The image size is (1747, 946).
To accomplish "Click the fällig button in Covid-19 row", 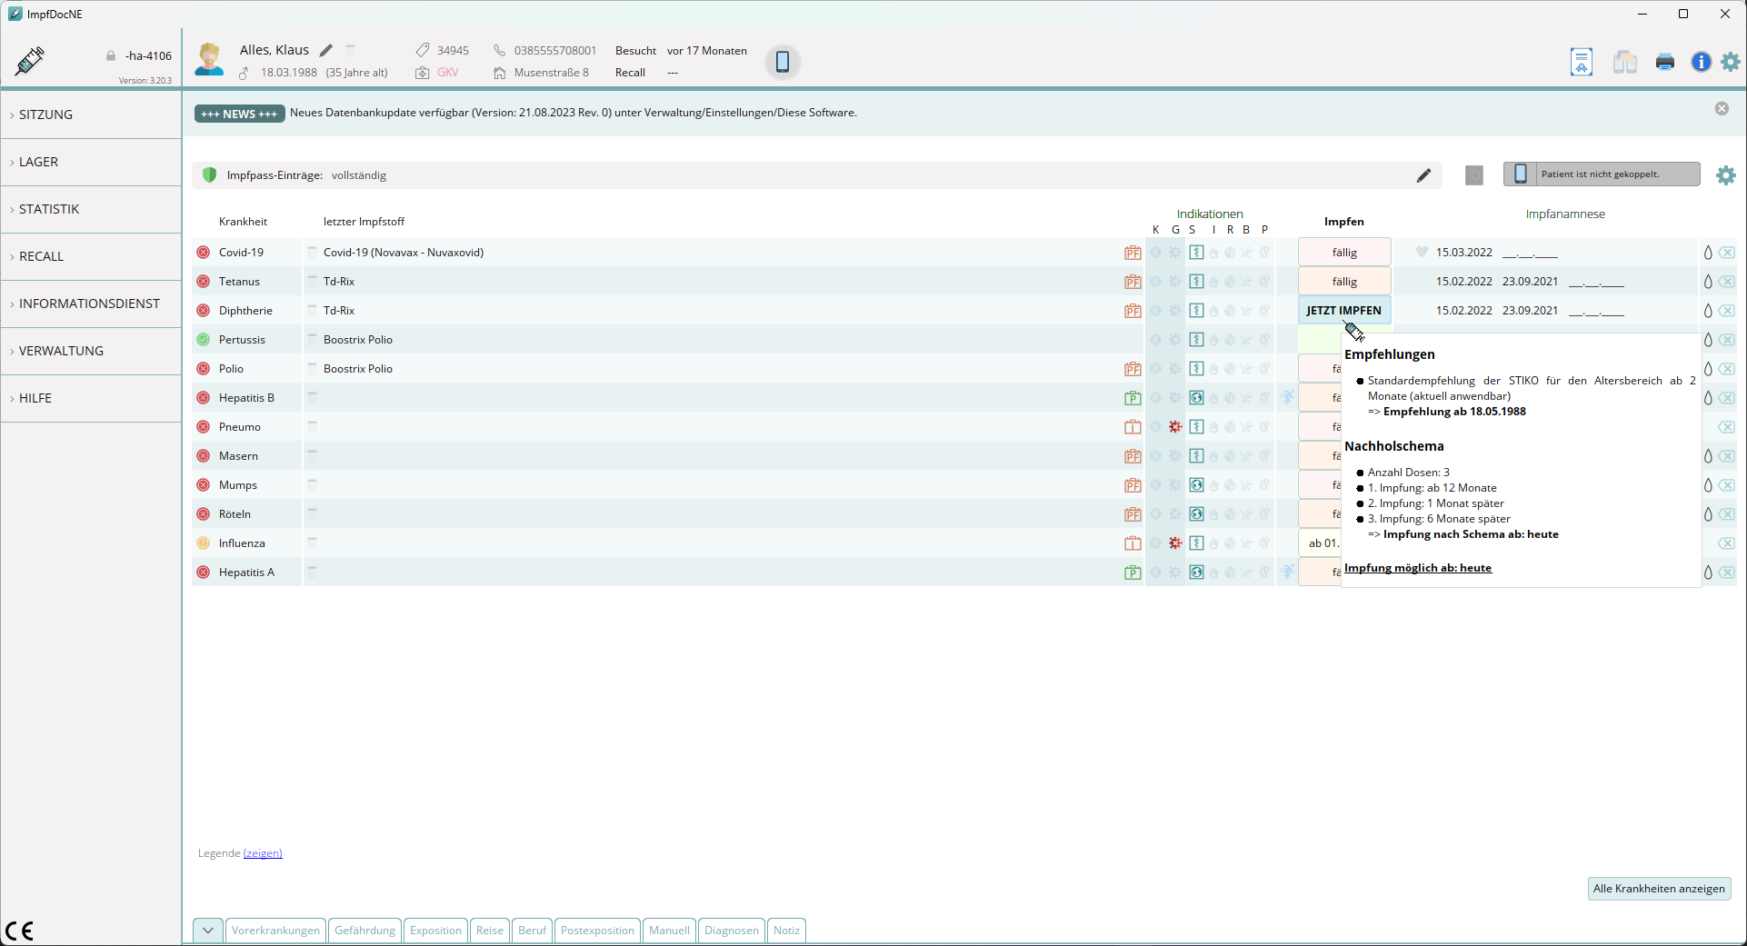I will 1344,253.
